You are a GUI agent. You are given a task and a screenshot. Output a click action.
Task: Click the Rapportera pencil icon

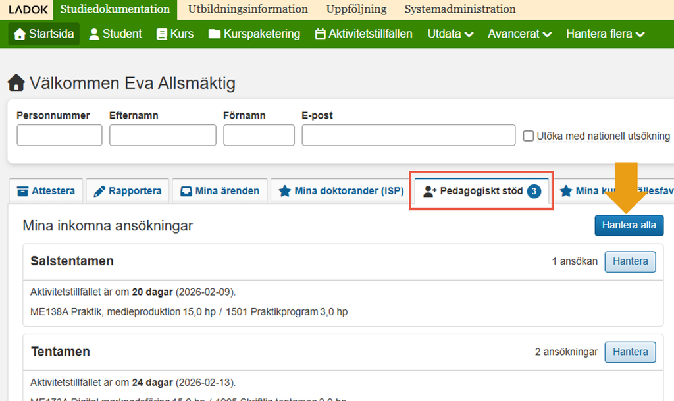[99, 191]
